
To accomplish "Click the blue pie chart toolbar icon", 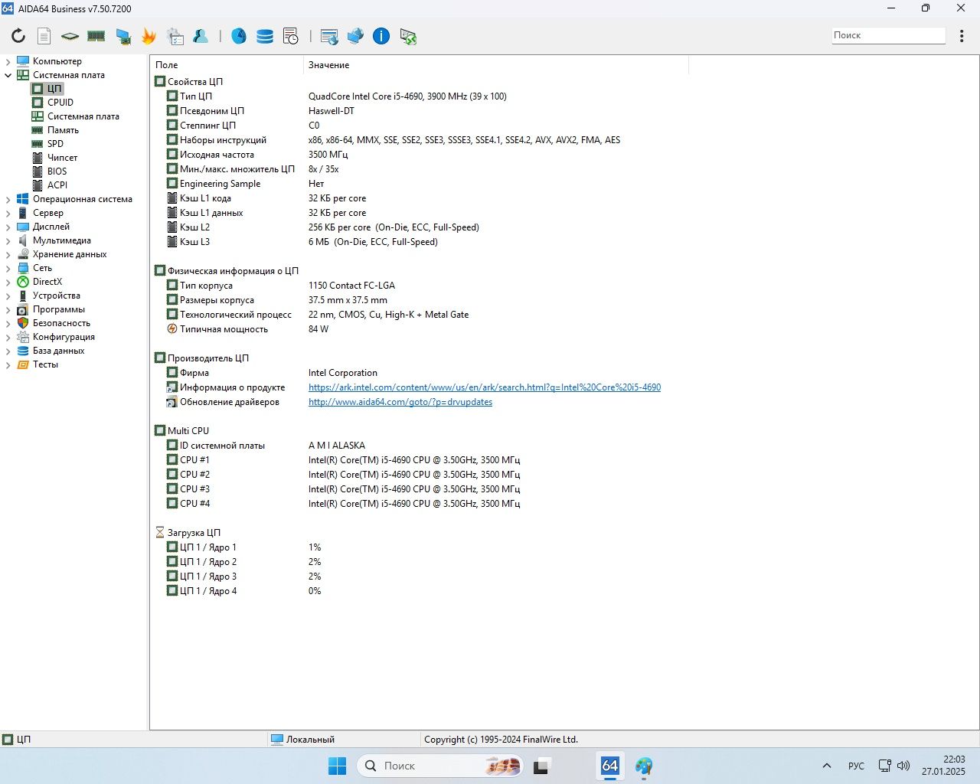I will click(239, 36).
